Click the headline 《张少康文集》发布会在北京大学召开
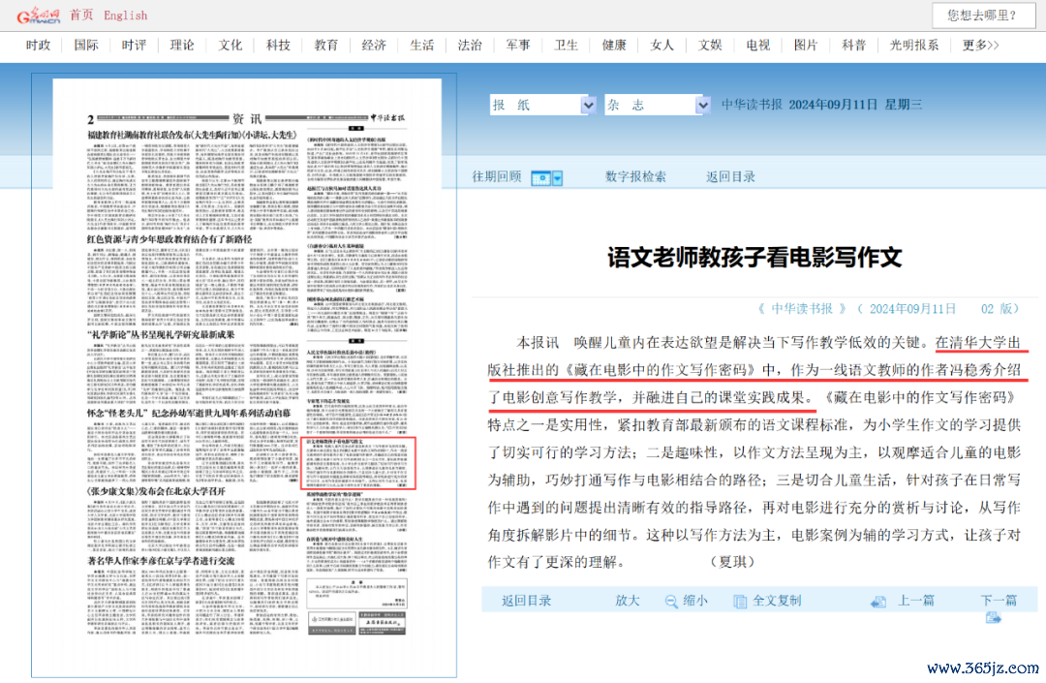Viewport: 1046px width, 683px height. click(156, 491)
